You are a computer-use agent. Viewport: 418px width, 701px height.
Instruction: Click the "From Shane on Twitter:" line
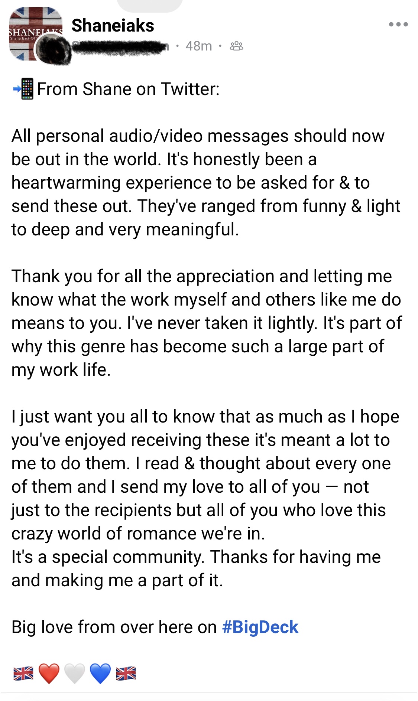click(x=128, y=89)
